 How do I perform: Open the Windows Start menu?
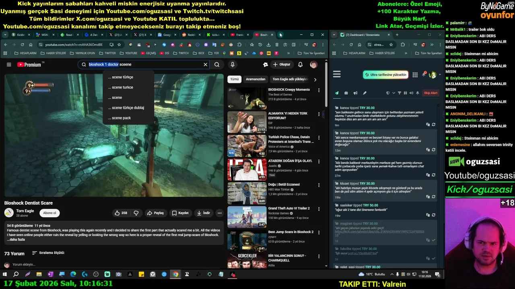5,275
